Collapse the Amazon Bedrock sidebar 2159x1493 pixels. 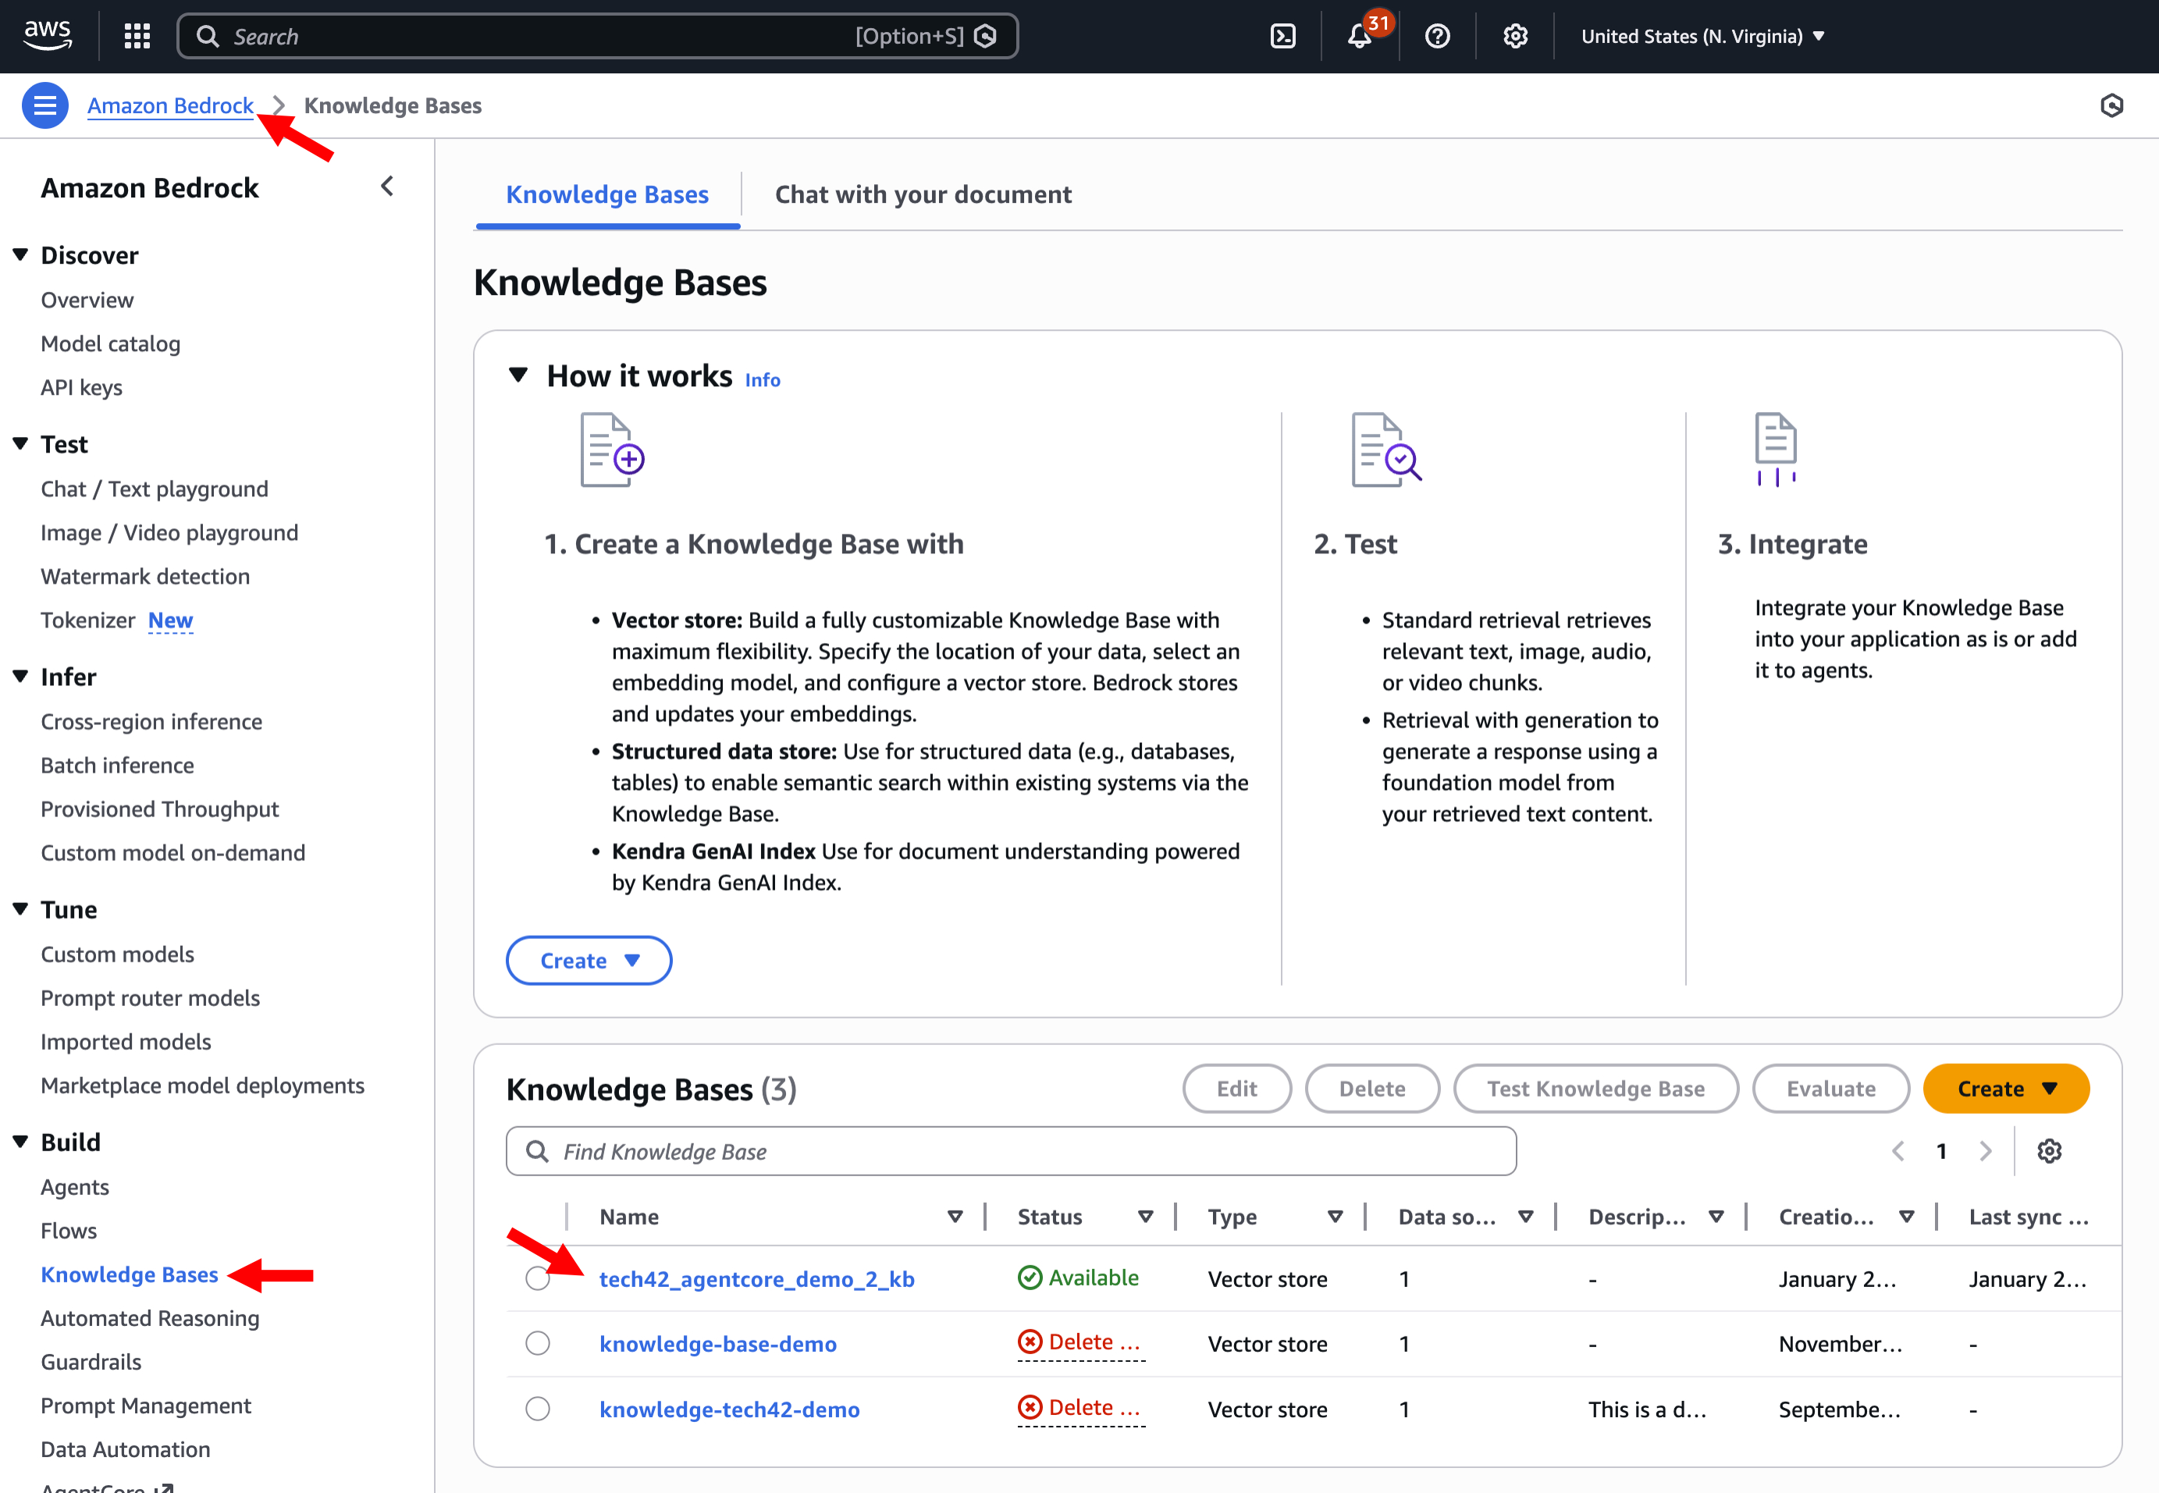(387, 187)
